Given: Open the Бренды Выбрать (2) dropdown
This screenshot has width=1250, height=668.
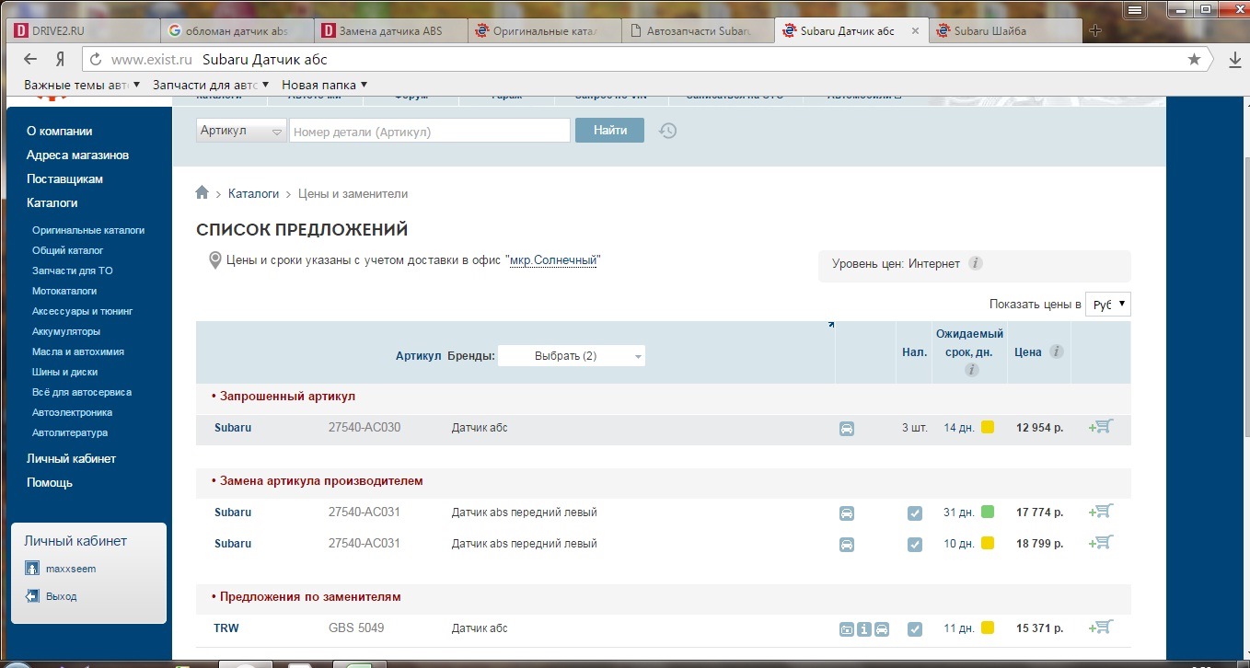Looking at the screenshot, I should 571,356.
